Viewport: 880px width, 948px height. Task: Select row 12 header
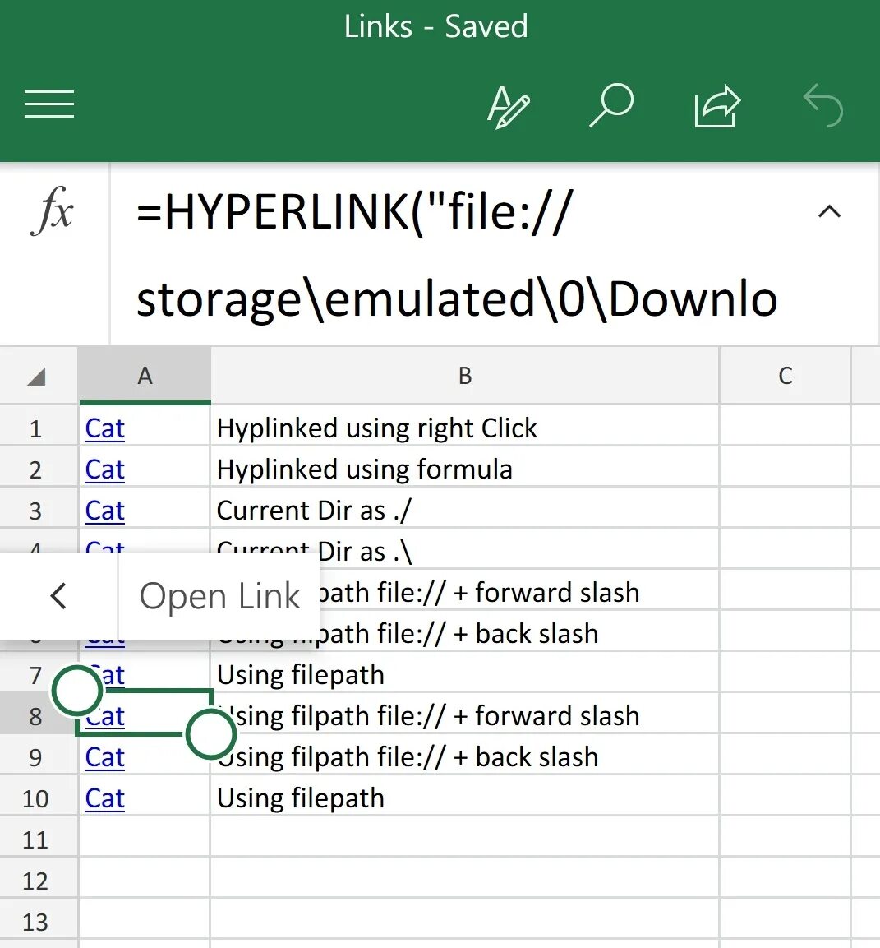pyautogui.click(x=36, y=881)
